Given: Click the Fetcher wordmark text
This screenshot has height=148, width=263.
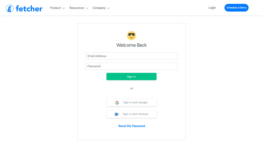Looking at the screenshot, I should [x=29, y=8].
